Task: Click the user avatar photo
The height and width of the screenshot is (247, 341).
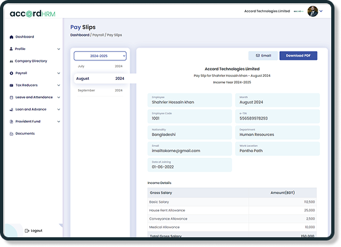Action: click(x=312, y=11)
